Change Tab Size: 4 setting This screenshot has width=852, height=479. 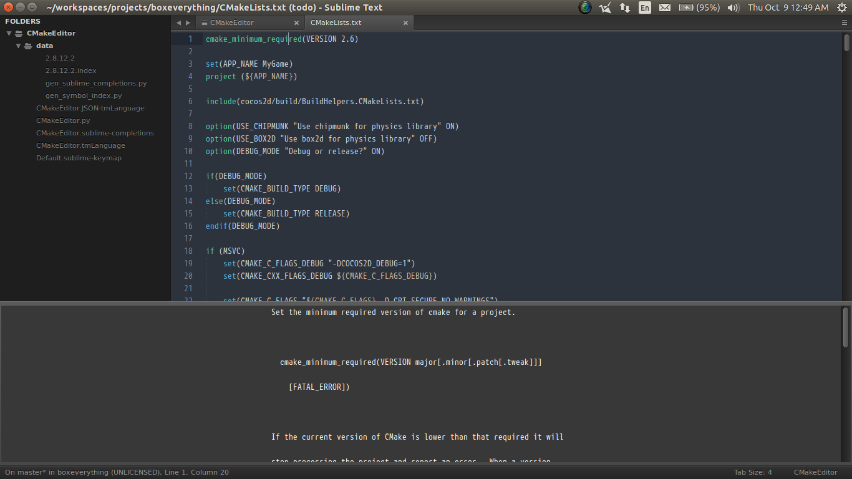coord(753,472)
